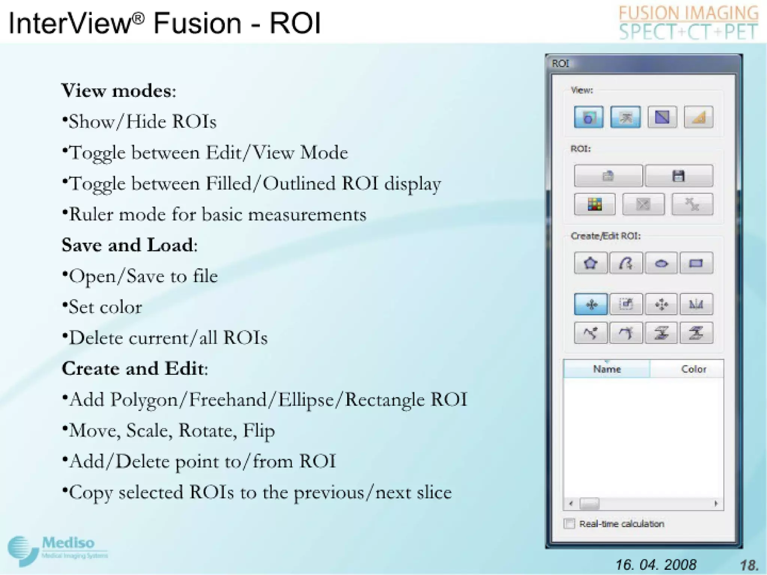Copy selected ROIs to next slice
This screenshot has height=575, width=767.
[696, 333]
